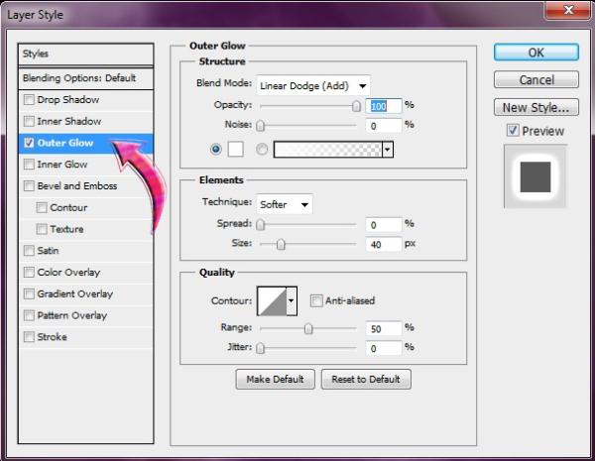Enable the Pattern Overlay checkbox
Viewport: 595px width, 461px height.
(29, 315)
